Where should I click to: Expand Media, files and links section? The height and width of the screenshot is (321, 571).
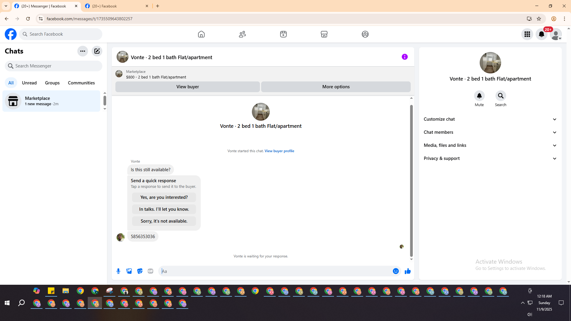coord(490,145)
